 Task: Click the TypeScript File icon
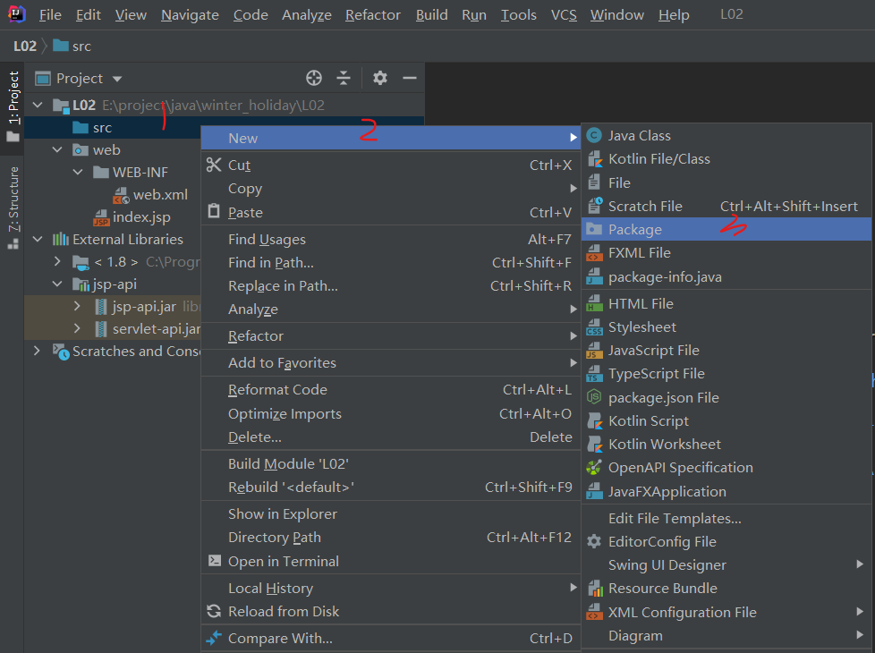point(594,374)
